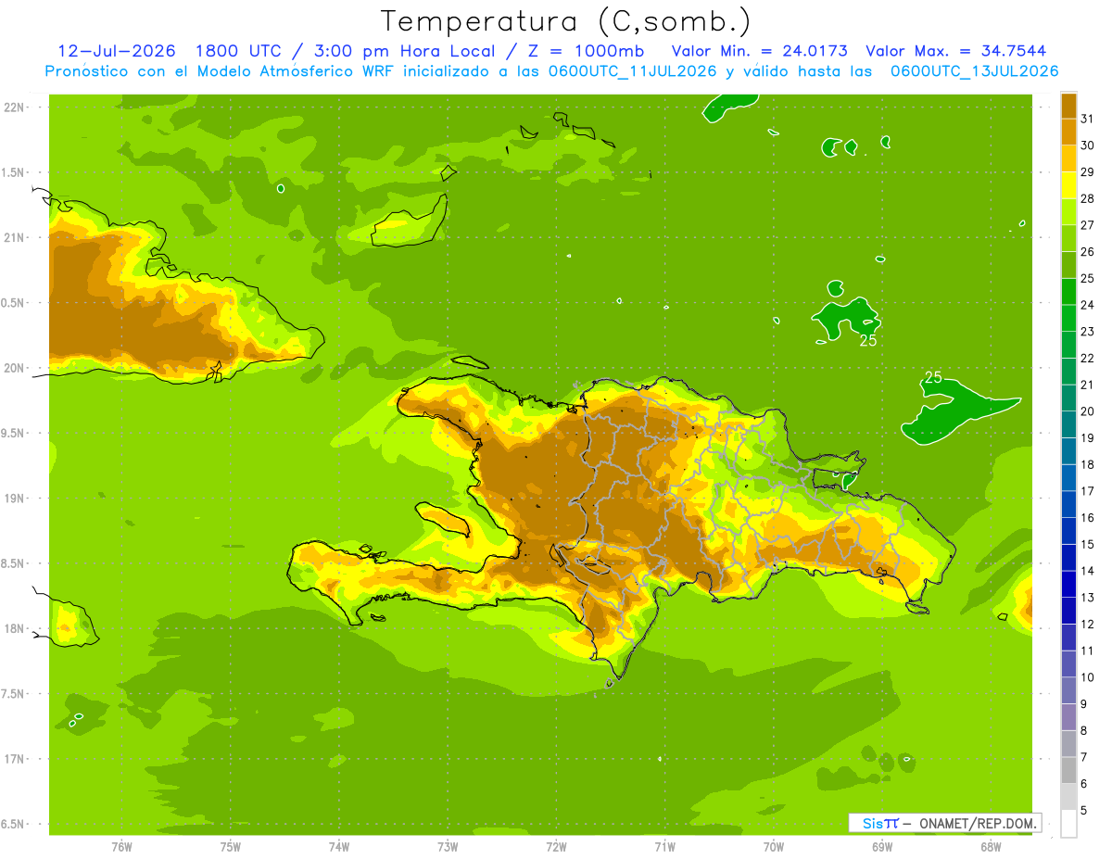Click the '22' colorbar scale label
The width and height of the screenshot is (1112, 859).
(x=1087, y=359)
